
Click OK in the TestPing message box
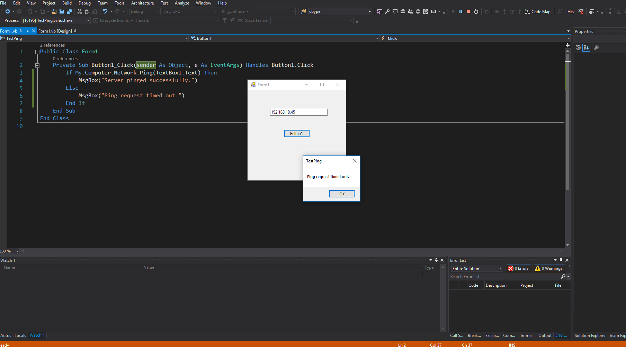click(342, 194)
